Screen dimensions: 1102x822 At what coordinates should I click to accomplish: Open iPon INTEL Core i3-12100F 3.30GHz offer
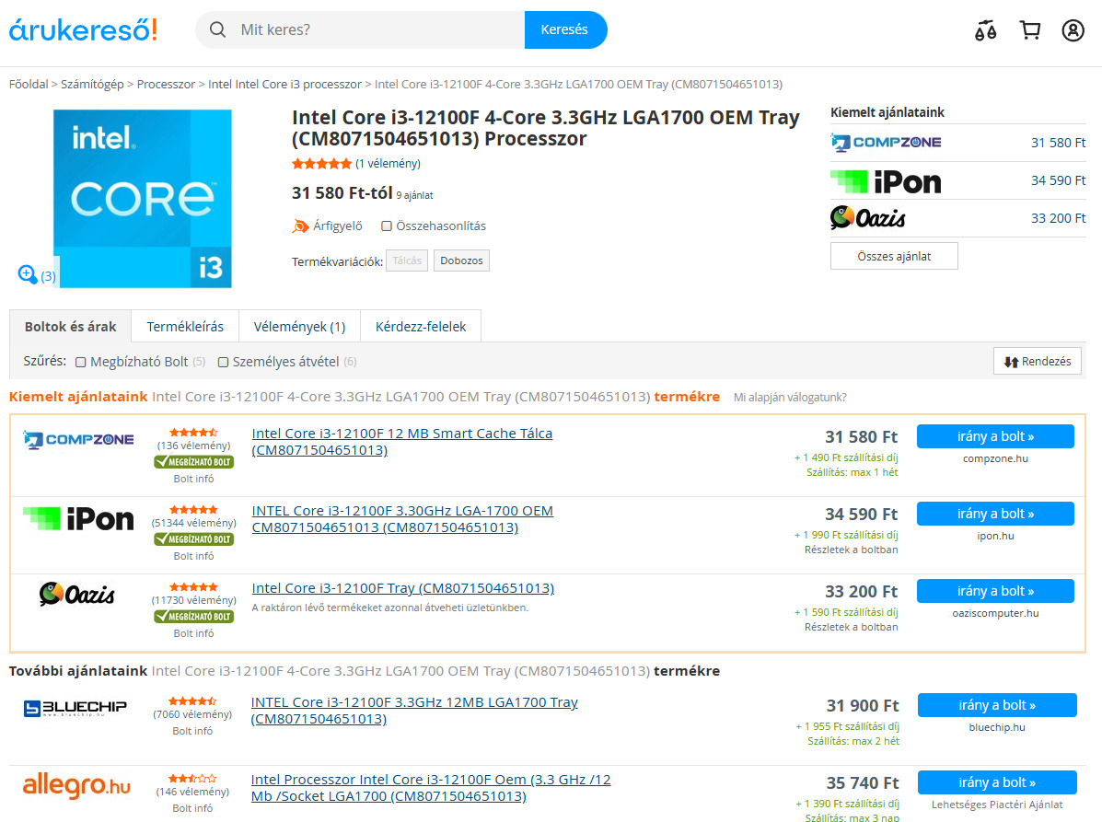point(402,519)
